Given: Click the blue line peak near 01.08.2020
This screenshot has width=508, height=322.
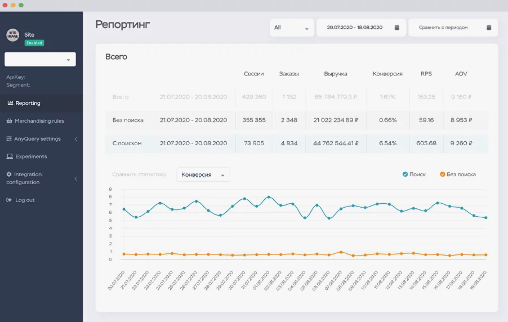Looking at the screenshot, I should point(269,197).
